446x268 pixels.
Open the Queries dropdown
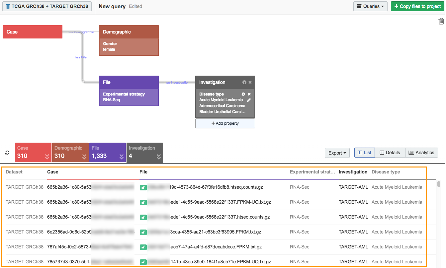pyautogui.click(x=371, y=6)
